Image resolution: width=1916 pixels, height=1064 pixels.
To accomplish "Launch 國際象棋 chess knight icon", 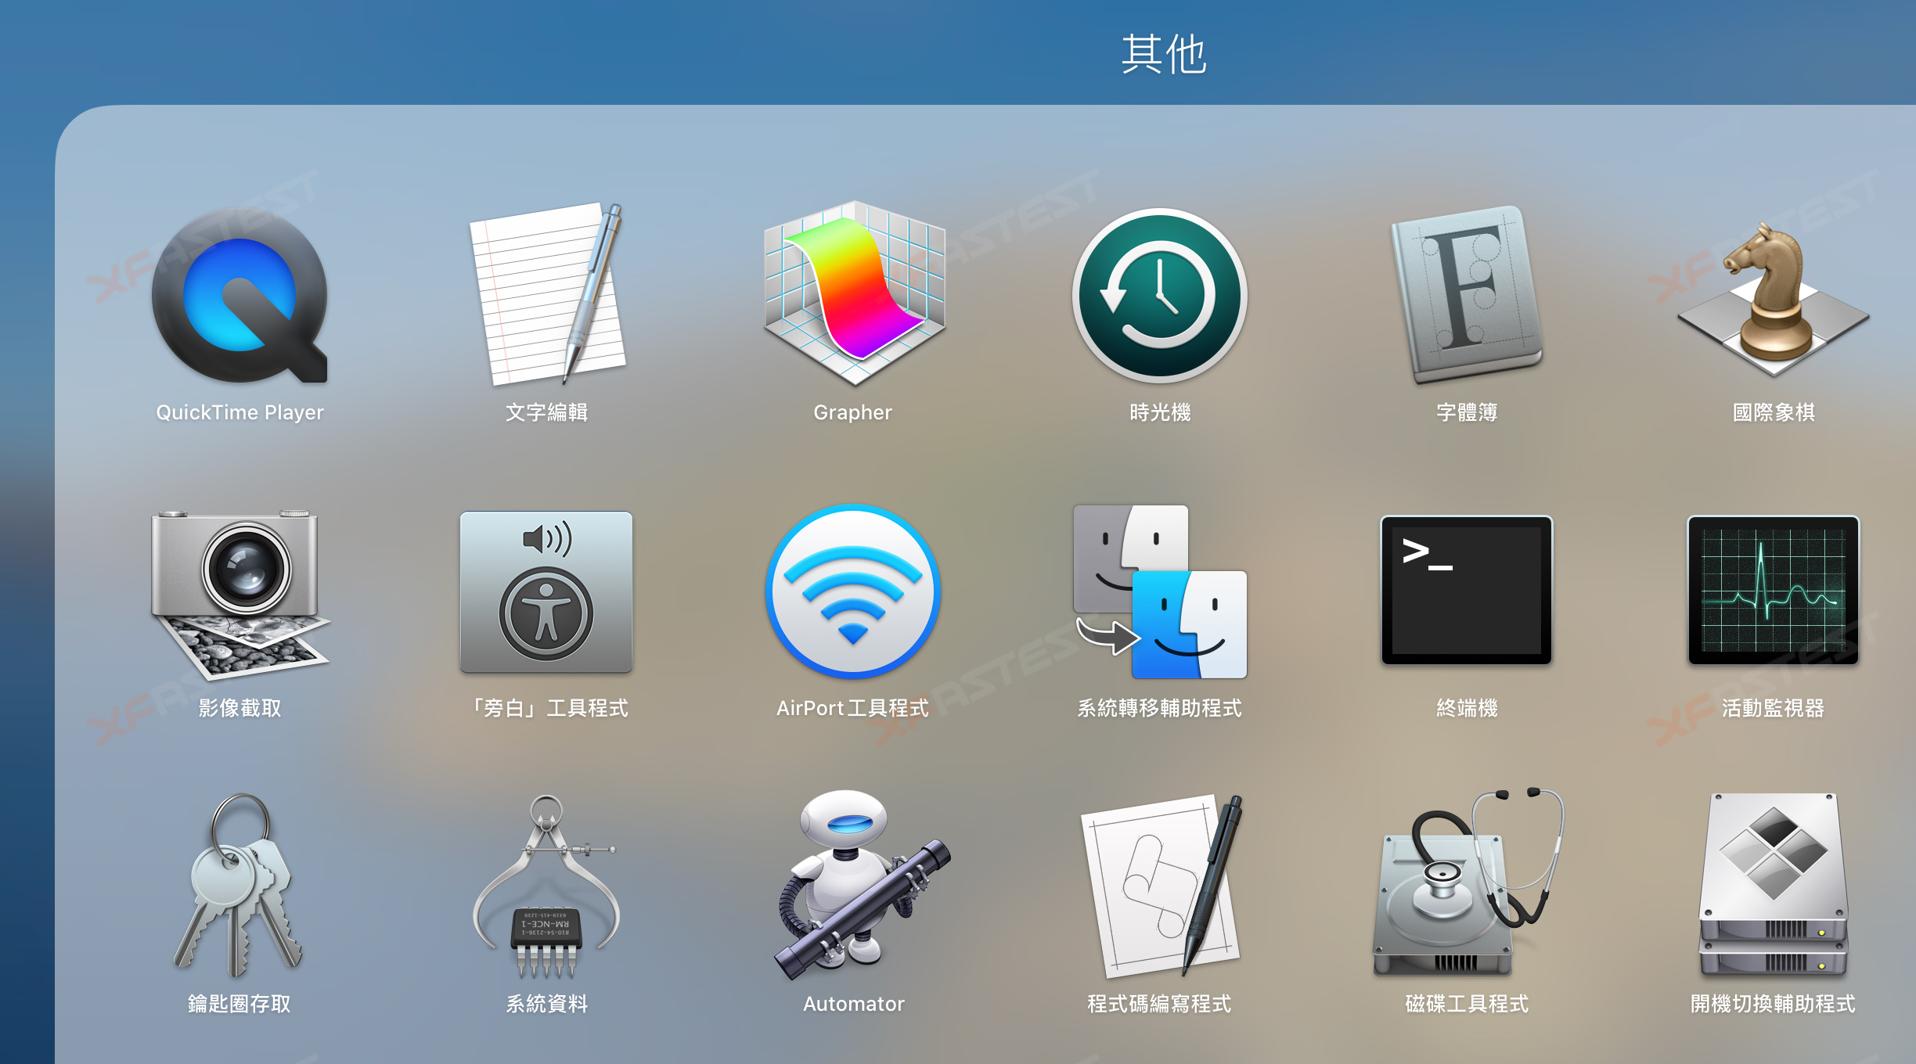I will [x=1774, y=299].
